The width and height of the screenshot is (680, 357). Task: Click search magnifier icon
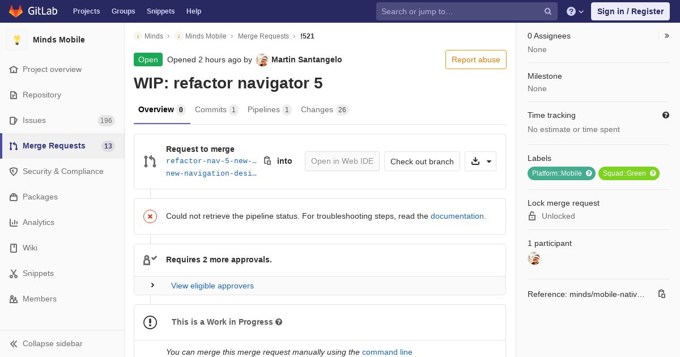click(548, 11)
